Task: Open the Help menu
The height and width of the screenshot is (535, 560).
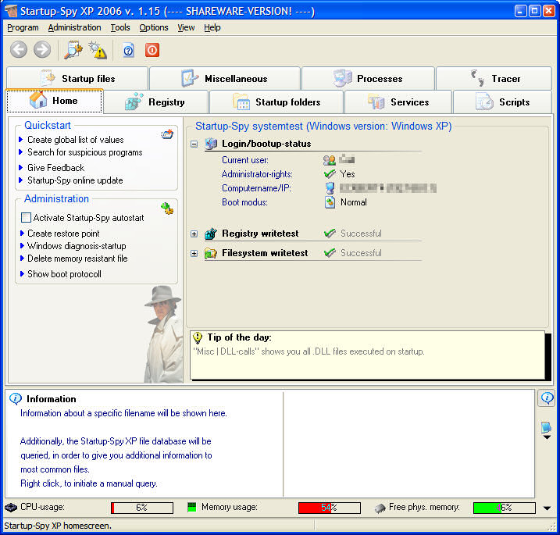Action: (x=212, y=27)
